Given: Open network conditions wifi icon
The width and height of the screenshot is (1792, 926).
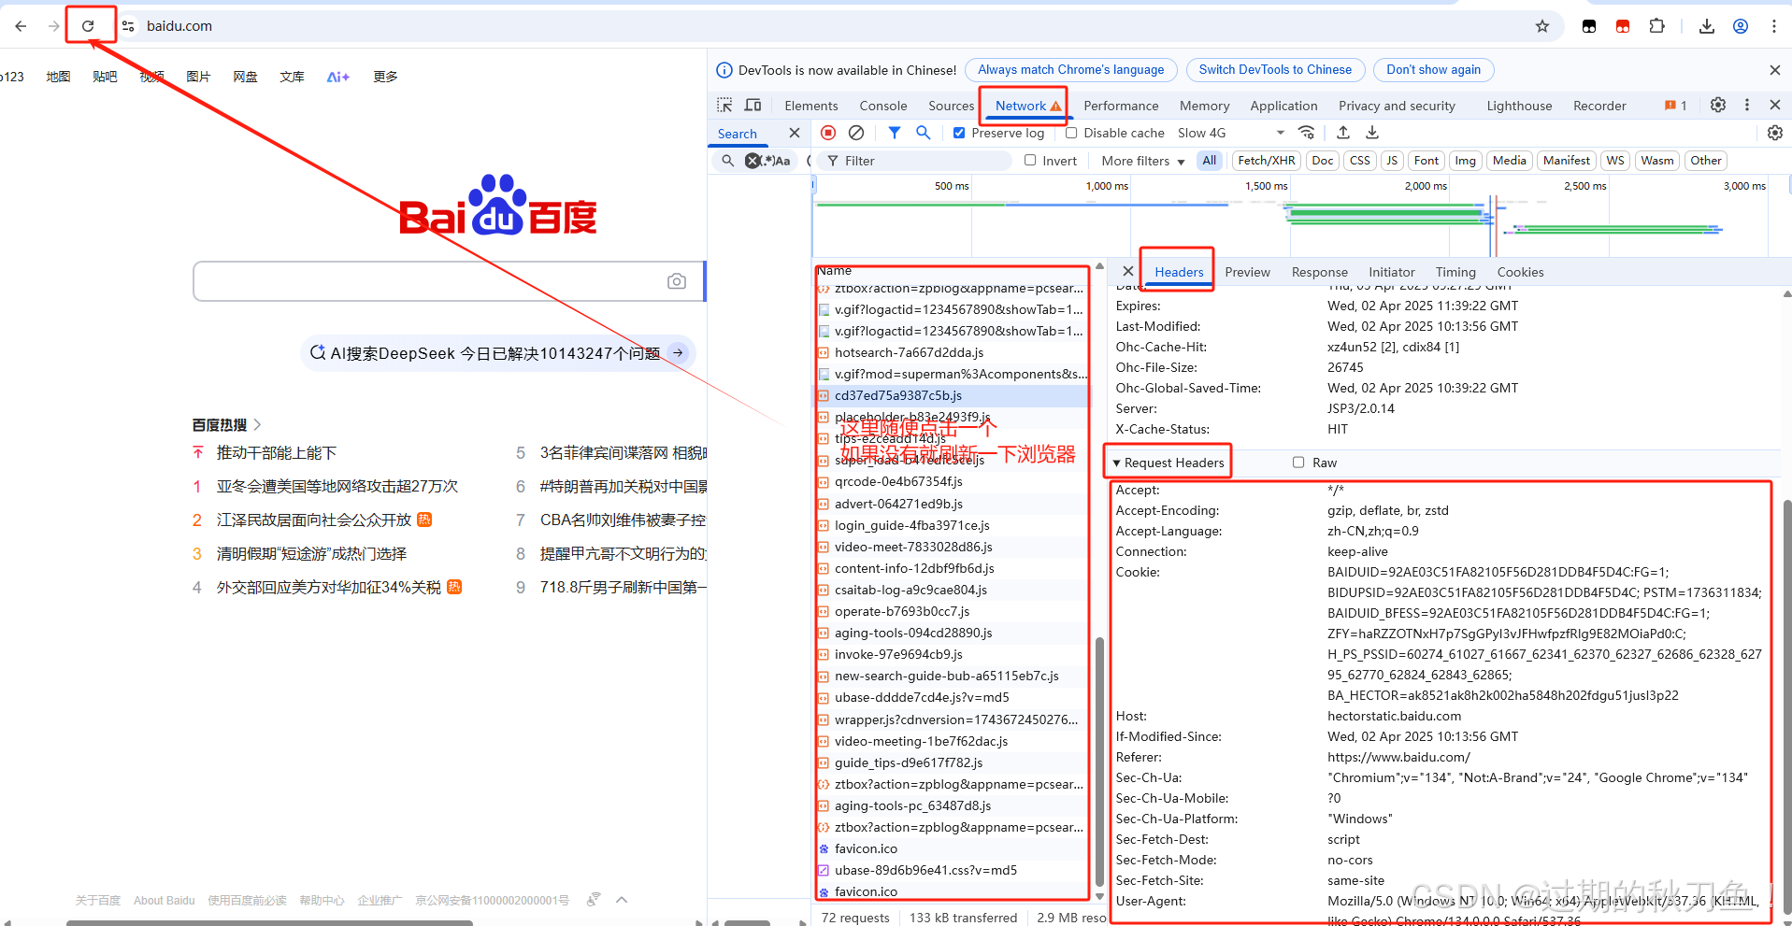Looking at the screenshot, I should [1307, 133].
